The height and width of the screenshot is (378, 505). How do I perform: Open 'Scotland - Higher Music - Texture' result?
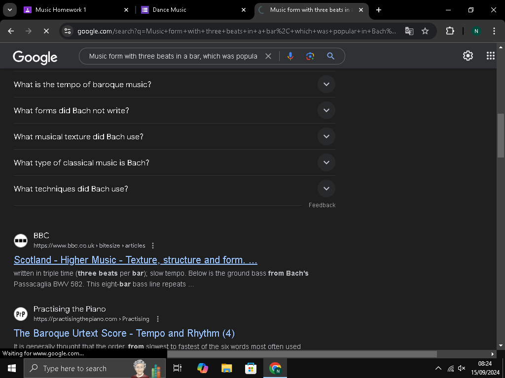coord(136,260)
